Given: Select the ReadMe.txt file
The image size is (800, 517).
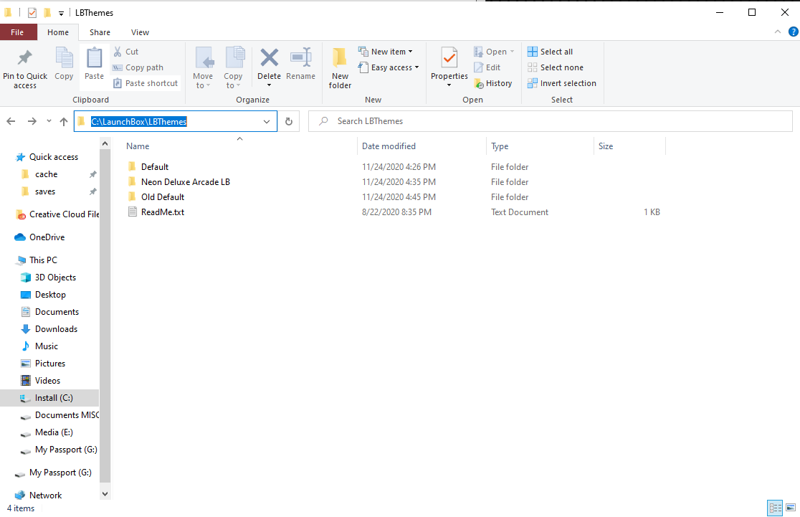Looking at the screenshot, I should (x=162, y=212).
